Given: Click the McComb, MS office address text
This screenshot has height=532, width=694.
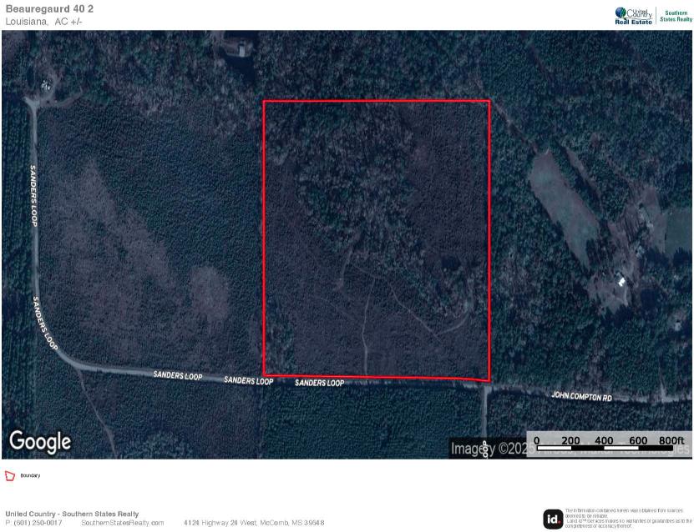Looking at the screenshot, I should click(254, 523).
